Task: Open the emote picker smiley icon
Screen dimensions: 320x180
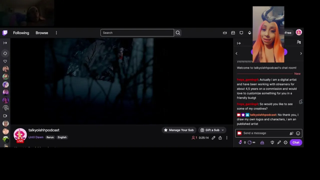Action: [x=298, y=133]
